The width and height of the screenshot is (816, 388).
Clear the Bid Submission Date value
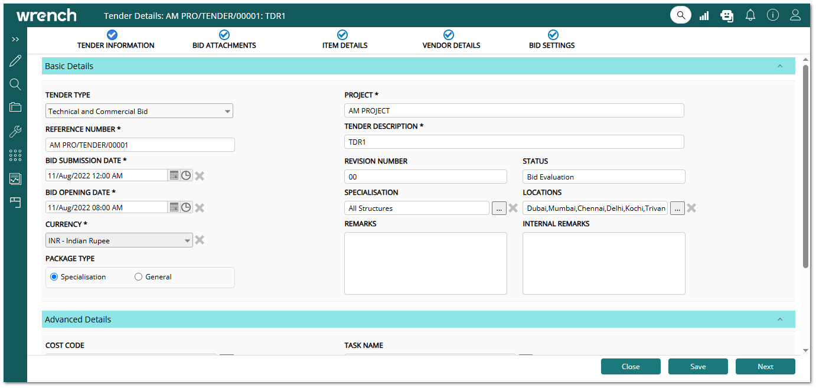[200, 176]
